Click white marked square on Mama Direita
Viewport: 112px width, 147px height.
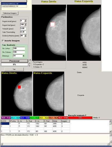52,25
